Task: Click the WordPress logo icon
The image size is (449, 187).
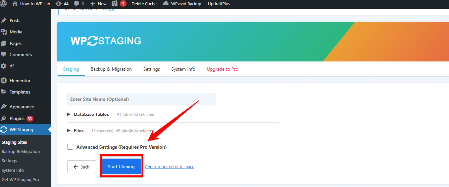Action: (4, 4)
